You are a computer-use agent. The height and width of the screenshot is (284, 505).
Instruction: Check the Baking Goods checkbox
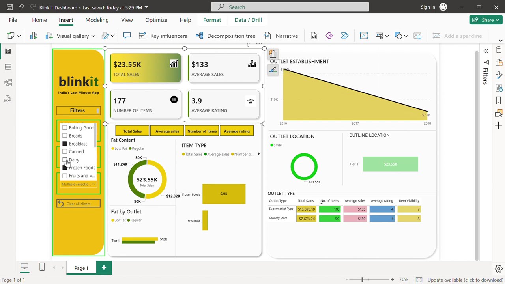tap(65, 127)
